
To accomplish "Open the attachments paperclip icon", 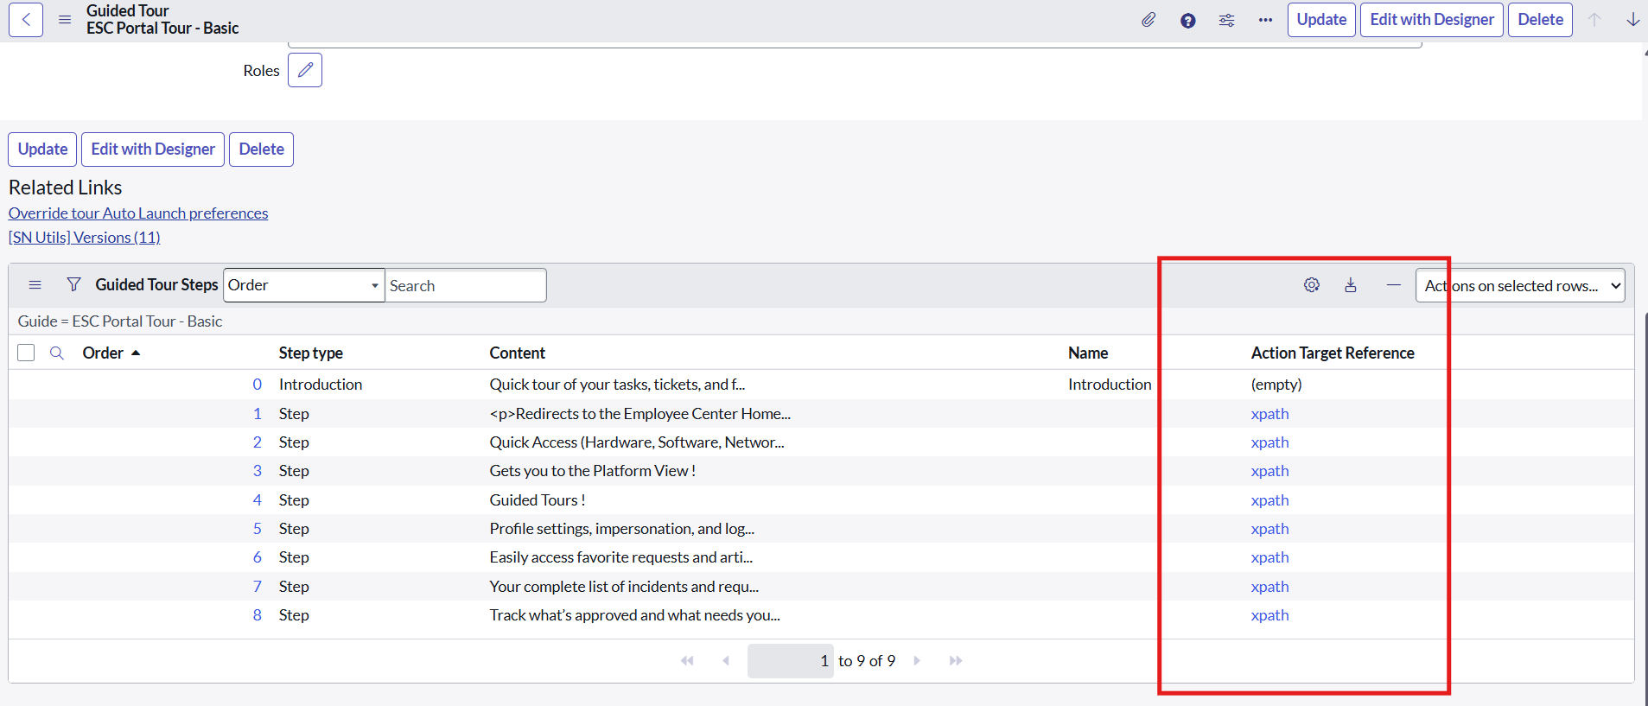I will pos(1149,20).
